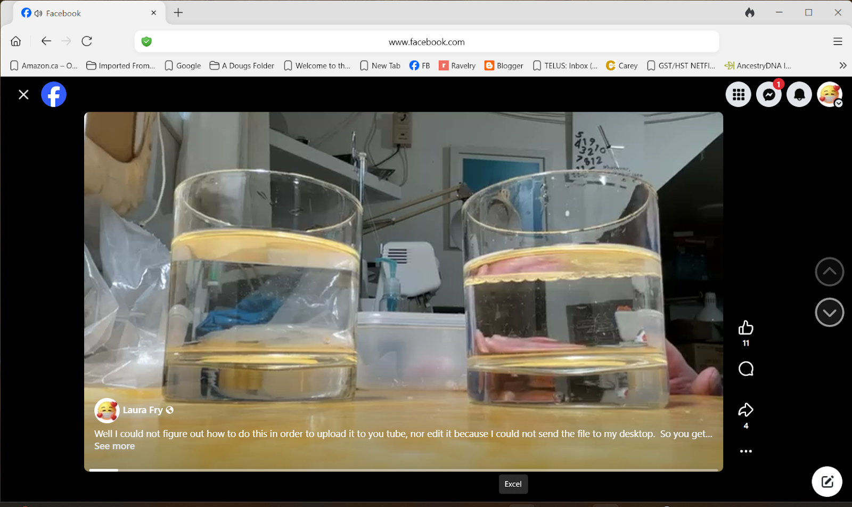Click the compose new message icon
Image resolution: width=852 pixels, height=507 pixels.
pos(827,481)
